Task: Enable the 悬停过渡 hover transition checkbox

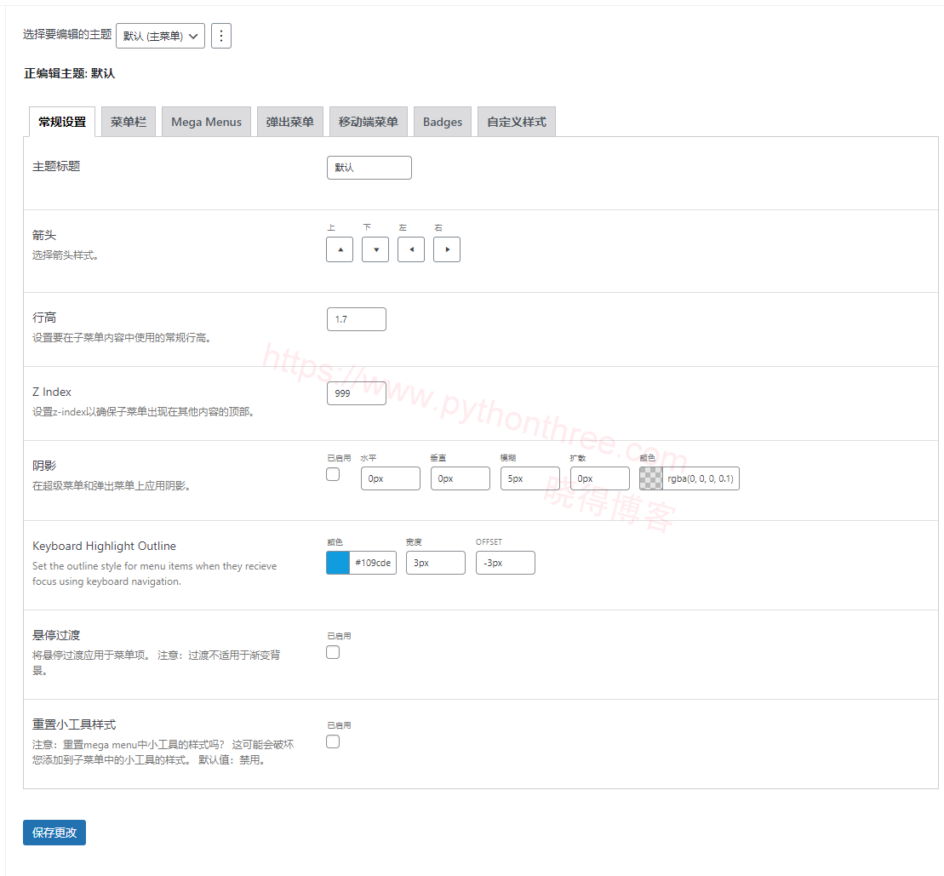Action: click(x=333, y=652)
